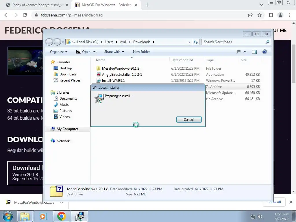Bookmark this page with the star icon
The image size is (296, 222).
tap(260, 15)
